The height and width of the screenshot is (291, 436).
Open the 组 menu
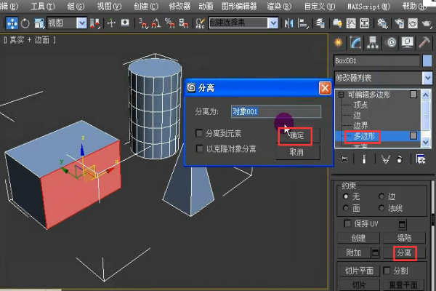click(x=76, y=6)
